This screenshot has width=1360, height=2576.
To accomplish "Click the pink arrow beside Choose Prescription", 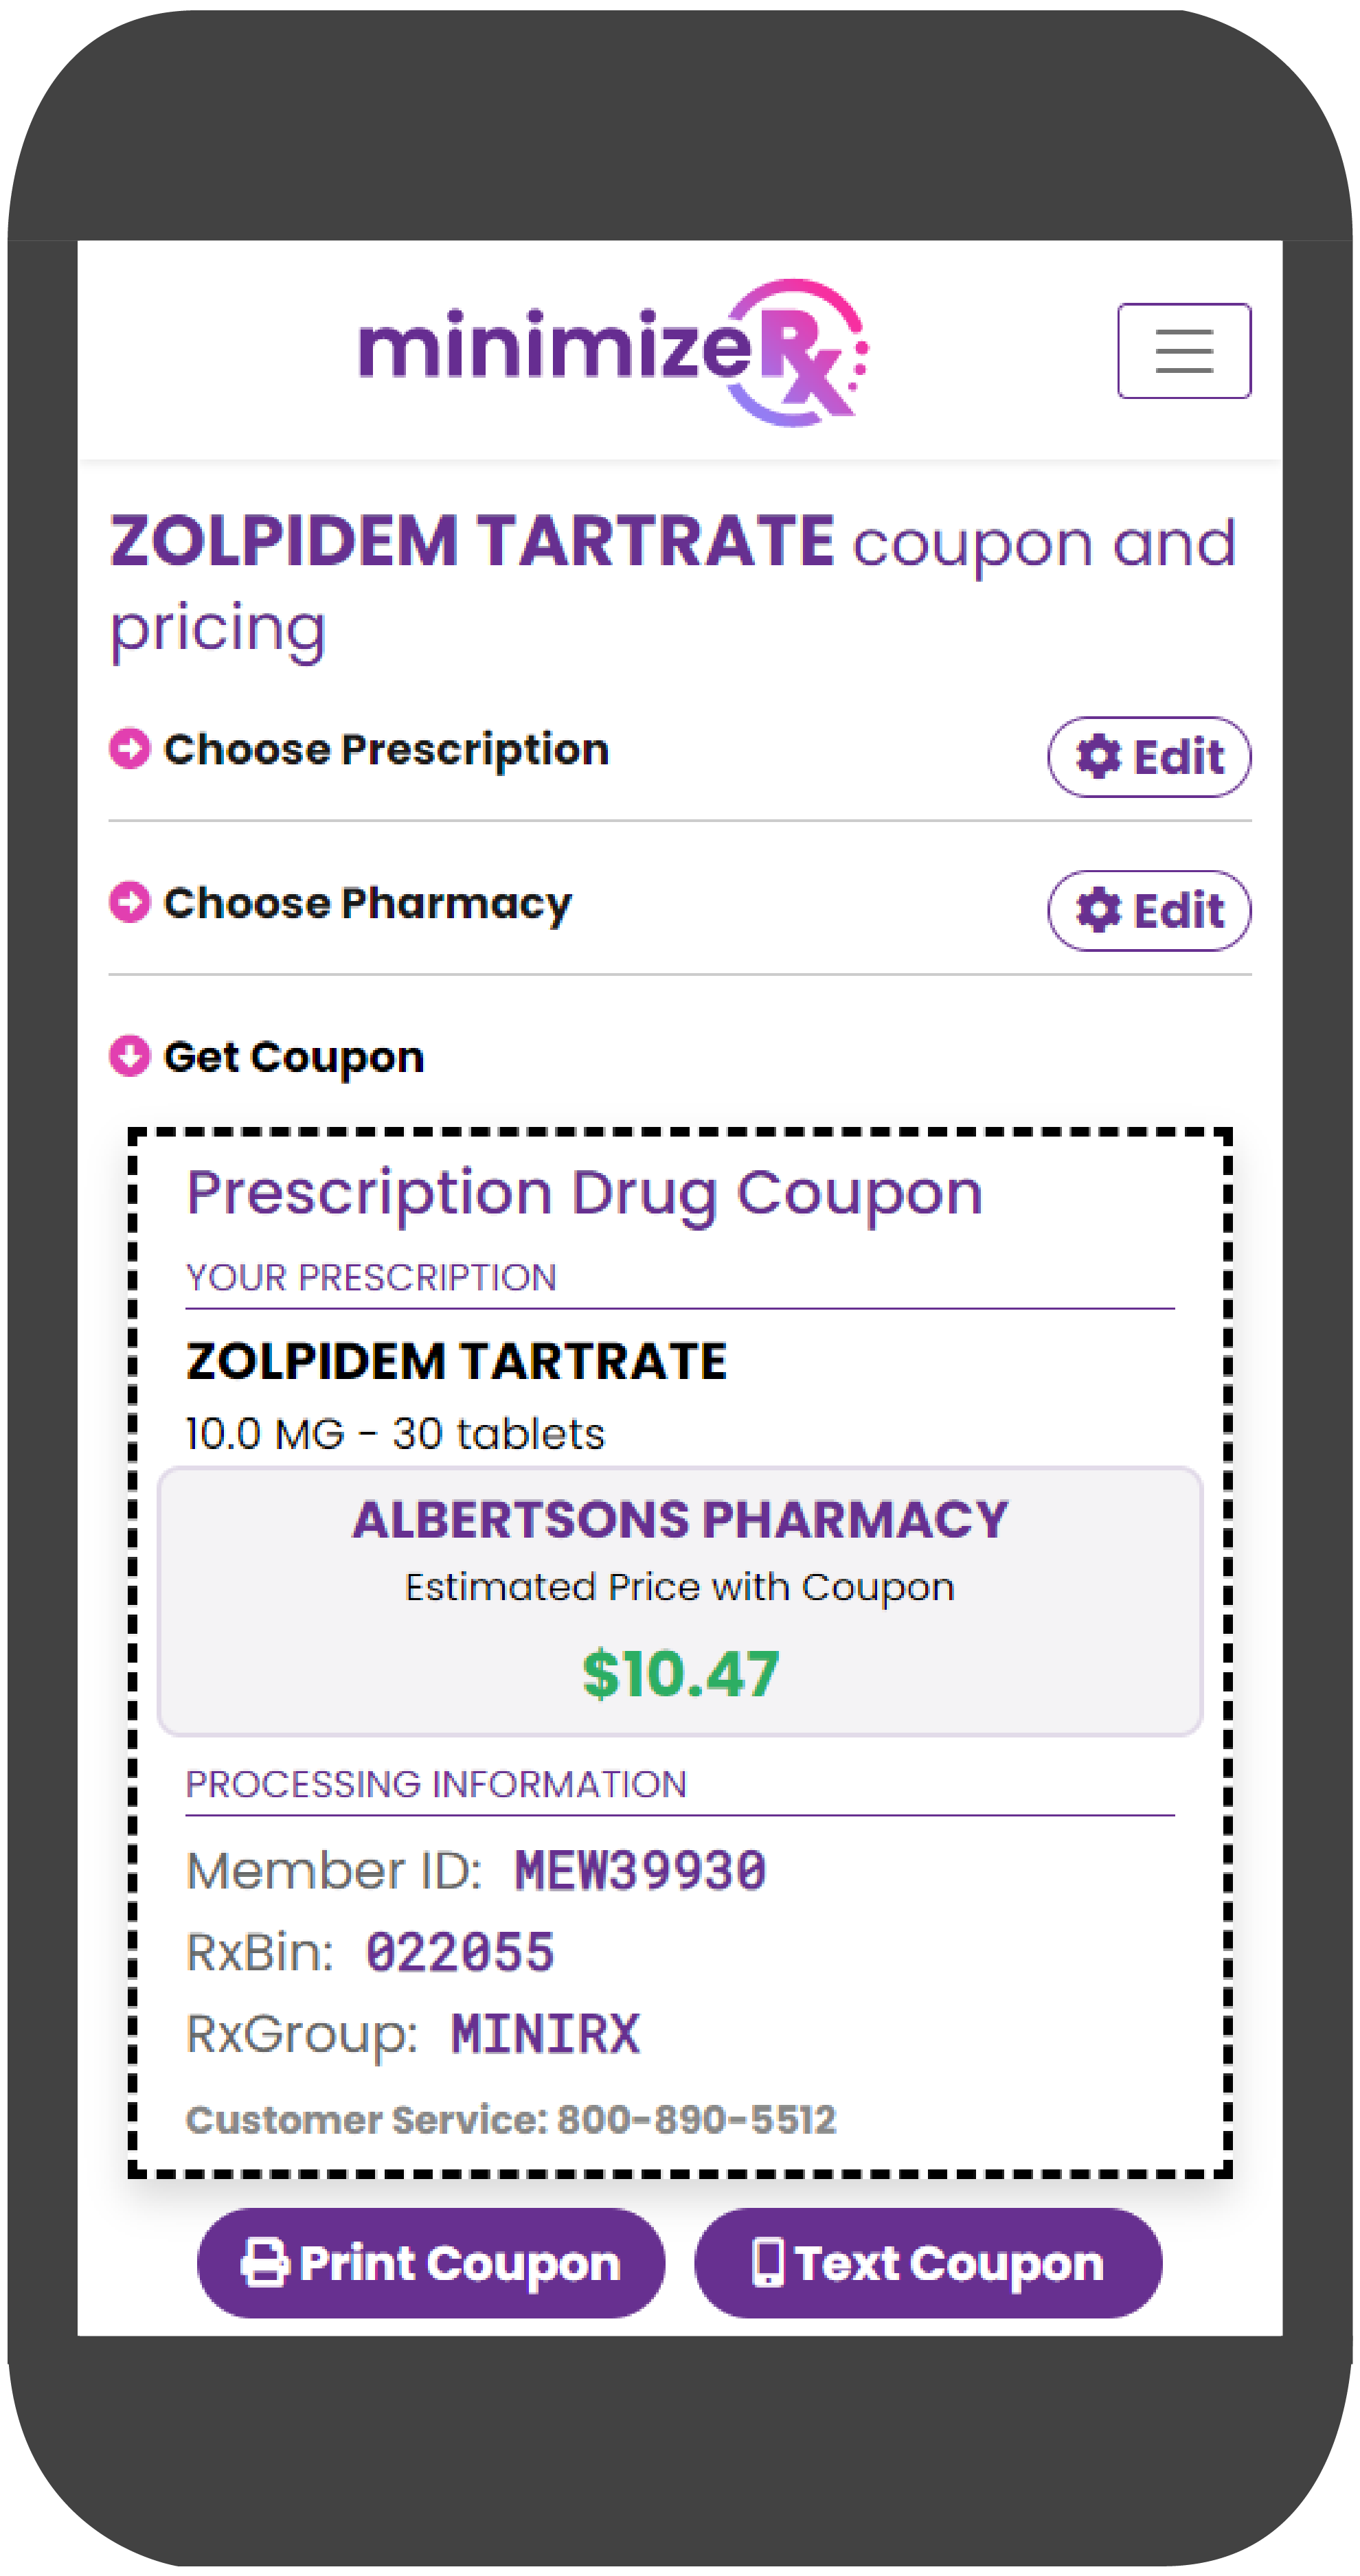I will pos(129,748).
